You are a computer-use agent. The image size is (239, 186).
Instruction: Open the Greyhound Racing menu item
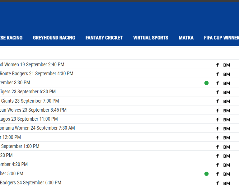coord(54,38)
